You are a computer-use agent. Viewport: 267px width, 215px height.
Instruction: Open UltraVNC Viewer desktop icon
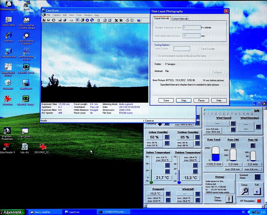click(x=25, y=98)
